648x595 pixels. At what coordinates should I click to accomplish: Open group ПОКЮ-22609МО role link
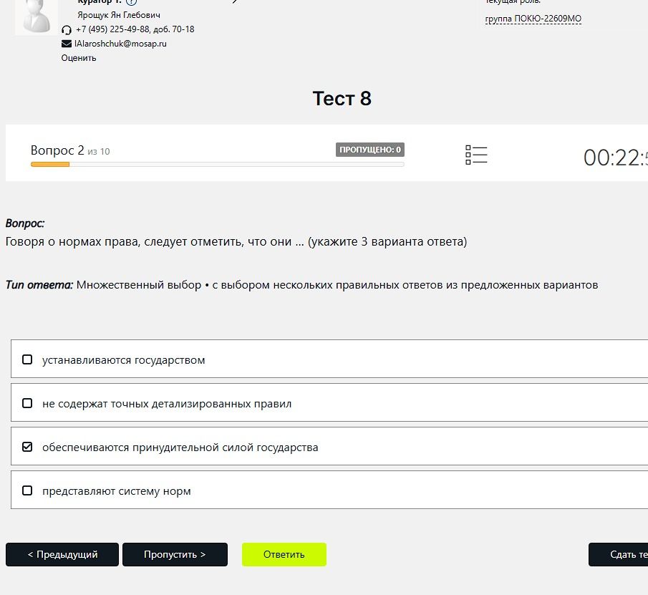click(x=533, y=19)
